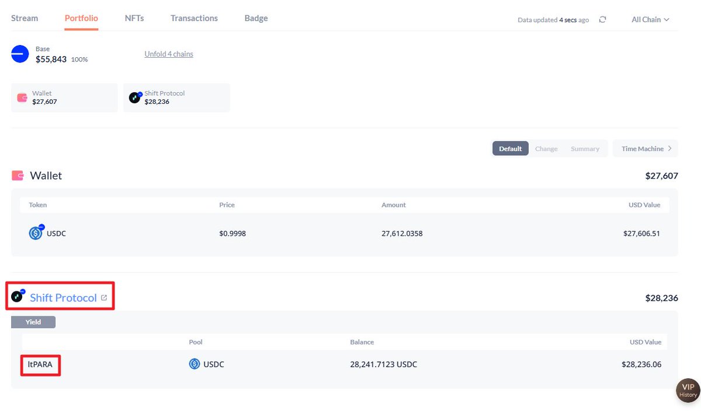
Task: Click the Data updated 4 secs ago text
Action: click(553, 20)
